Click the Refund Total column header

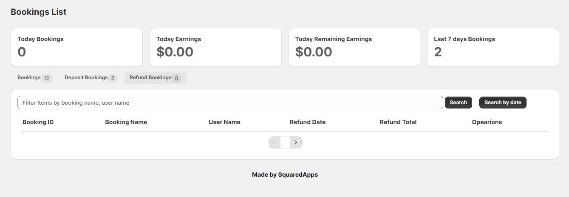[398, 122]
